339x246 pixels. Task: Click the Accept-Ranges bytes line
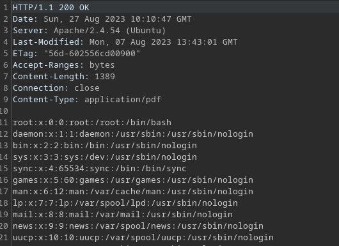coord(64,65)
